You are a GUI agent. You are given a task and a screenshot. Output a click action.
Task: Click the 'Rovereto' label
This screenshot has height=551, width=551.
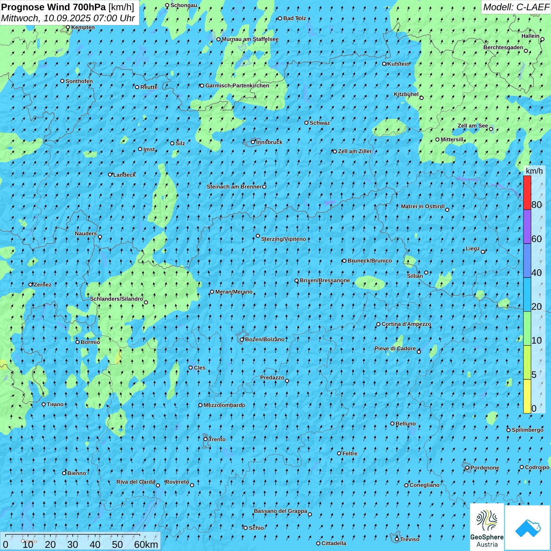(x=177, y=482)
